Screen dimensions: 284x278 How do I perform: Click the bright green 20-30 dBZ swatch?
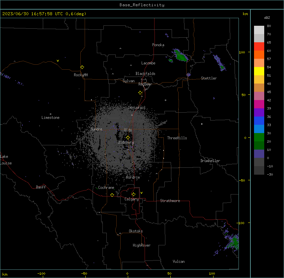click(259, 137)
